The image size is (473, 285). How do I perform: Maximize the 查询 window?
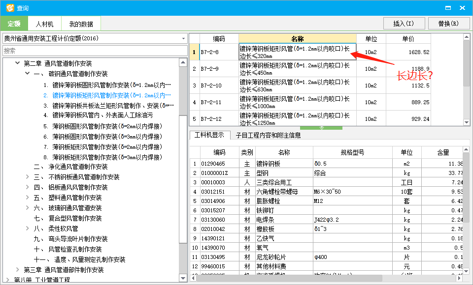point(448,8)
